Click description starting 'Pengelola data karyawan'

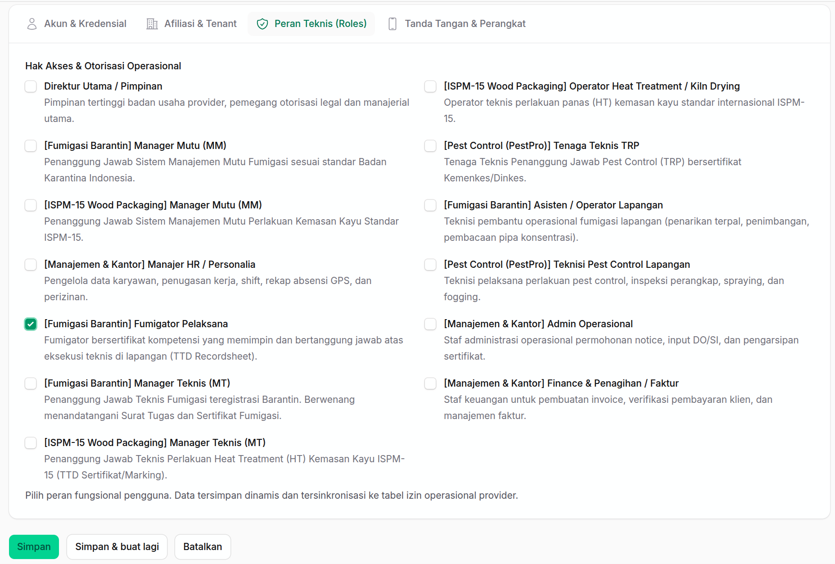[x=208, y=289]
